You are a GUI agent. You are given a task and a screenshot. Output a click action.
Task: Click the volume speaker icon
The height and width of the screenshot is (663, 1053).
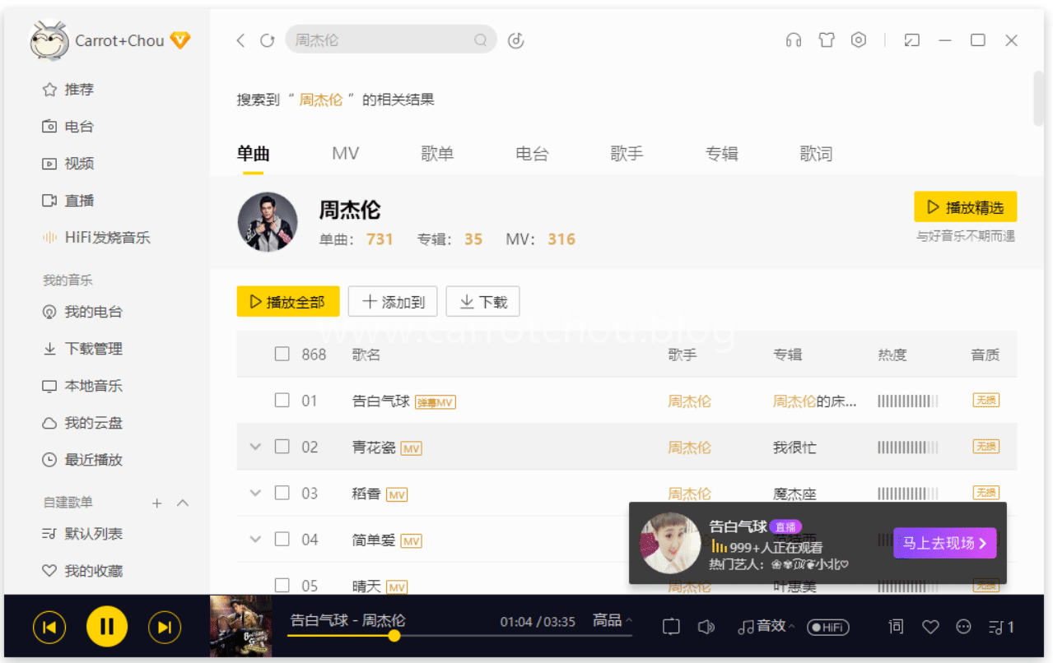coord(706,627)
